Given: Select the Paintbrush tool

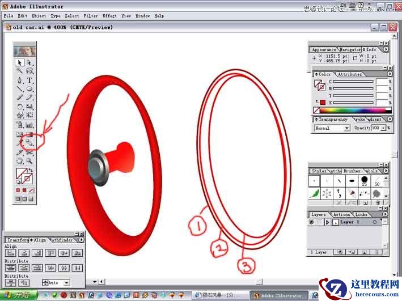Looking at the screenshot, I should [19, 97].
